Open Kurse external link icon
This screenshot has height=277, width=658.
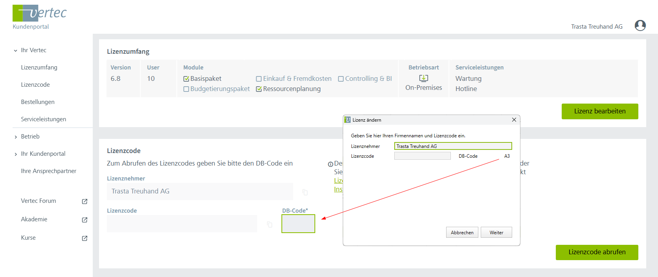[85, 238]
